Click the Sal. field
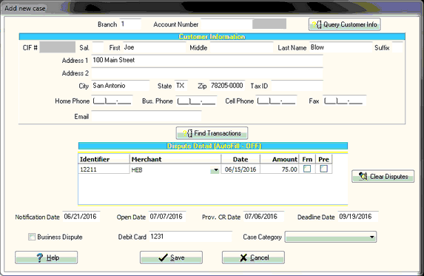Image resolution: width=424 pixels, height=276 pixels. [98, 47]
